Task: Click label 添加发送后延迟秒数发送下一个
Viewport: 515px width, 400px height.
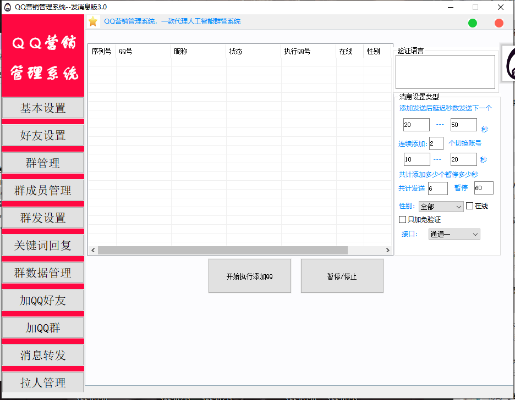Action: pos(445,108)
